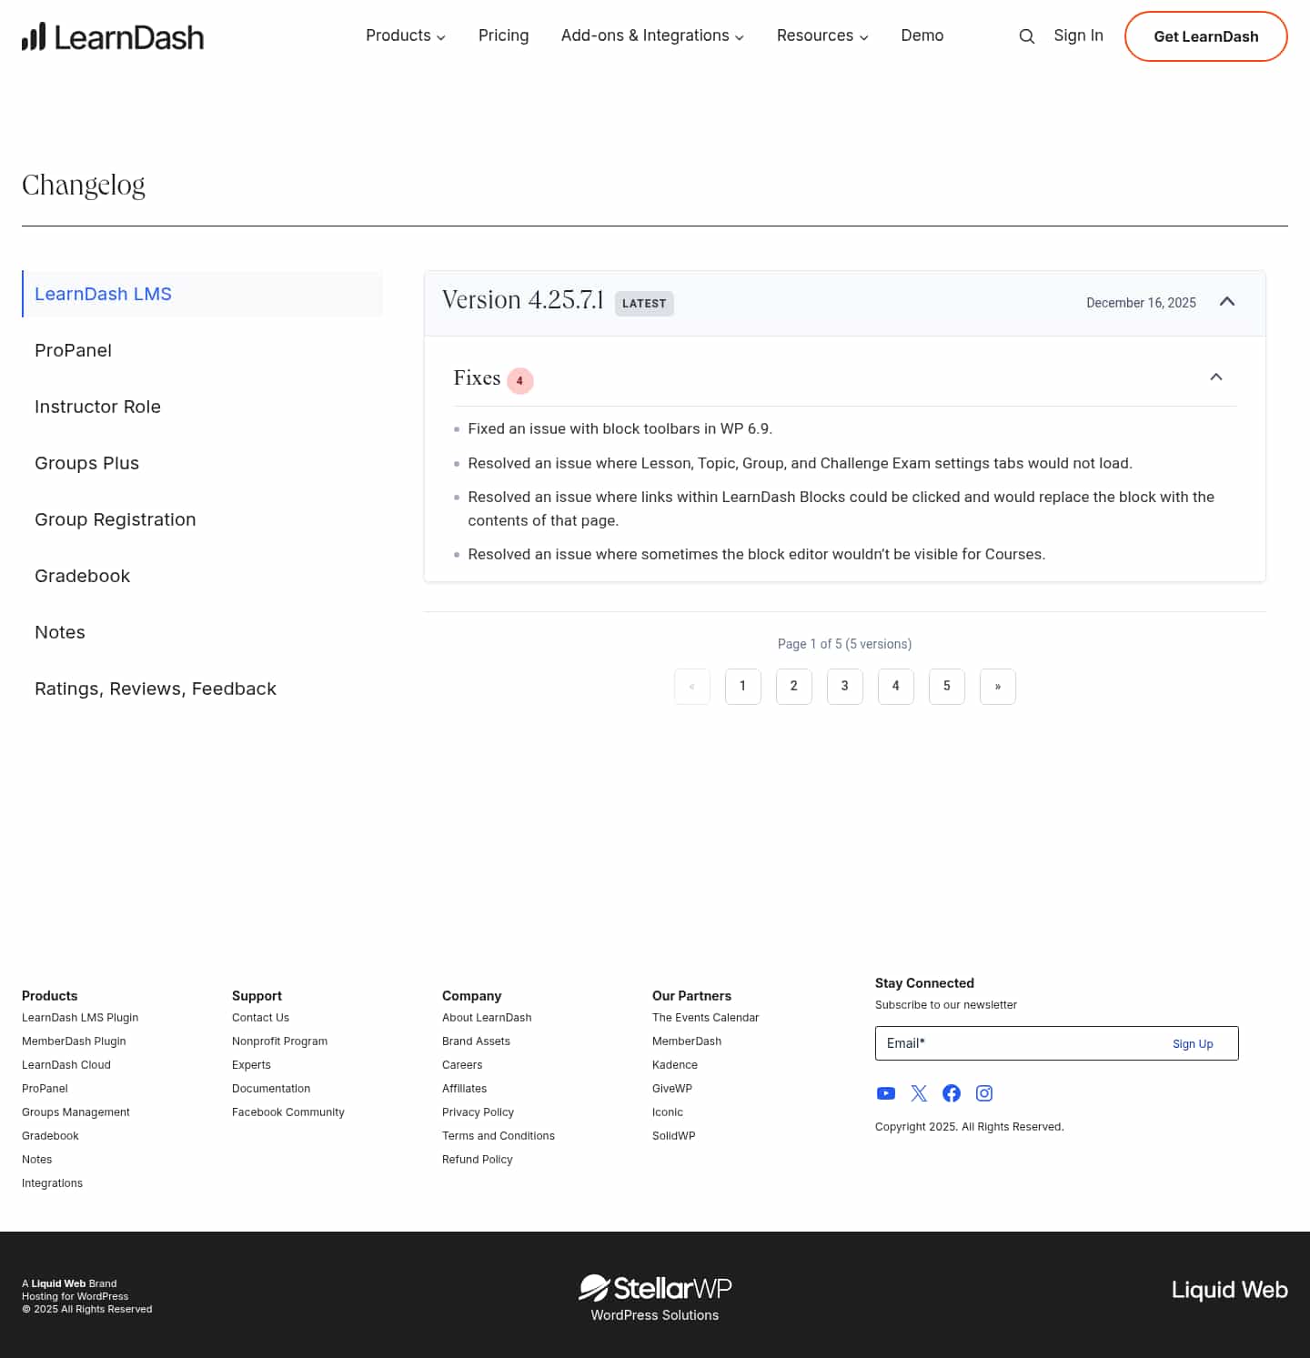The height and width of the screenshot is (1358, 1310).
Task: Click the Facebook icon in the footer
Action: [951, 1093]
